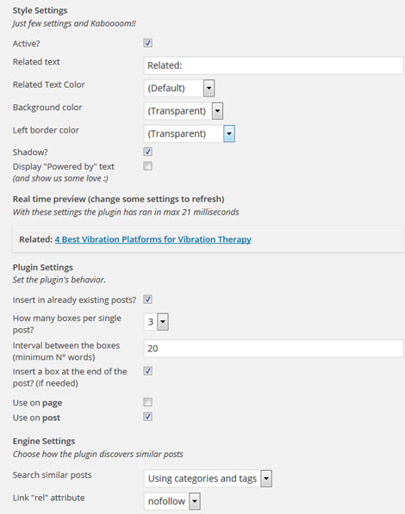This screenshot has width=405, height=514.
Task: Disable Use on post checkbox
Action: (x=147, y=417)
